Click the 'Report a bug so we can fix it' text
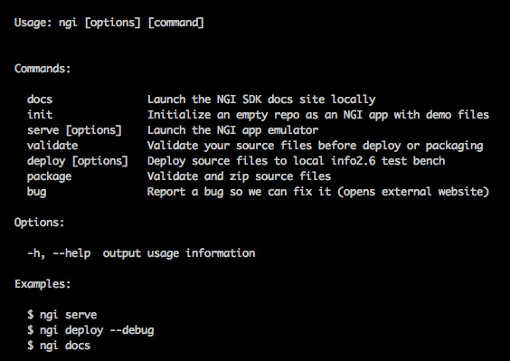The height and width of the screenshot is (361, 510). pos(239,192)
